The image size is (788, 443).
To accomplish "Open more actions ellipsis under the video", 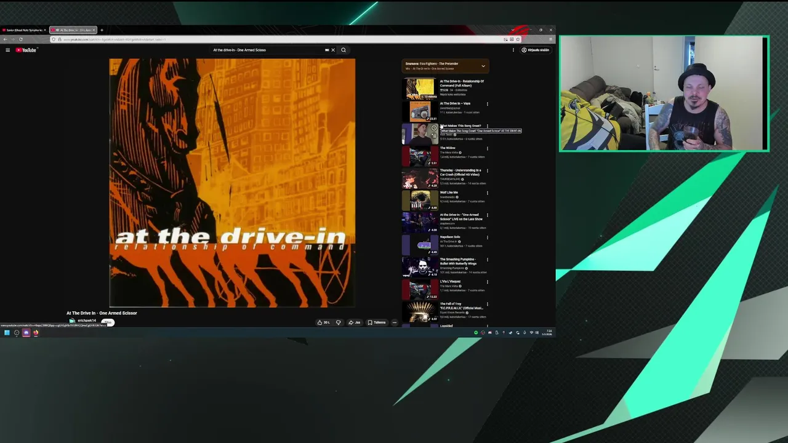I will tap(395, 322).
